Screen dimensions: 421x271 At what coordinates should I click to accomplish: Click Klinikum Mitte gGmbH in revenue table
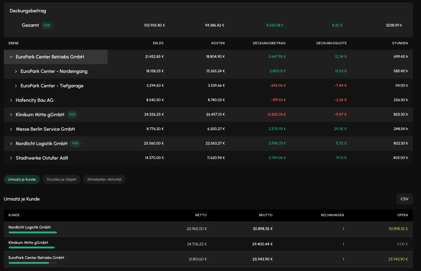click(28, 243)
